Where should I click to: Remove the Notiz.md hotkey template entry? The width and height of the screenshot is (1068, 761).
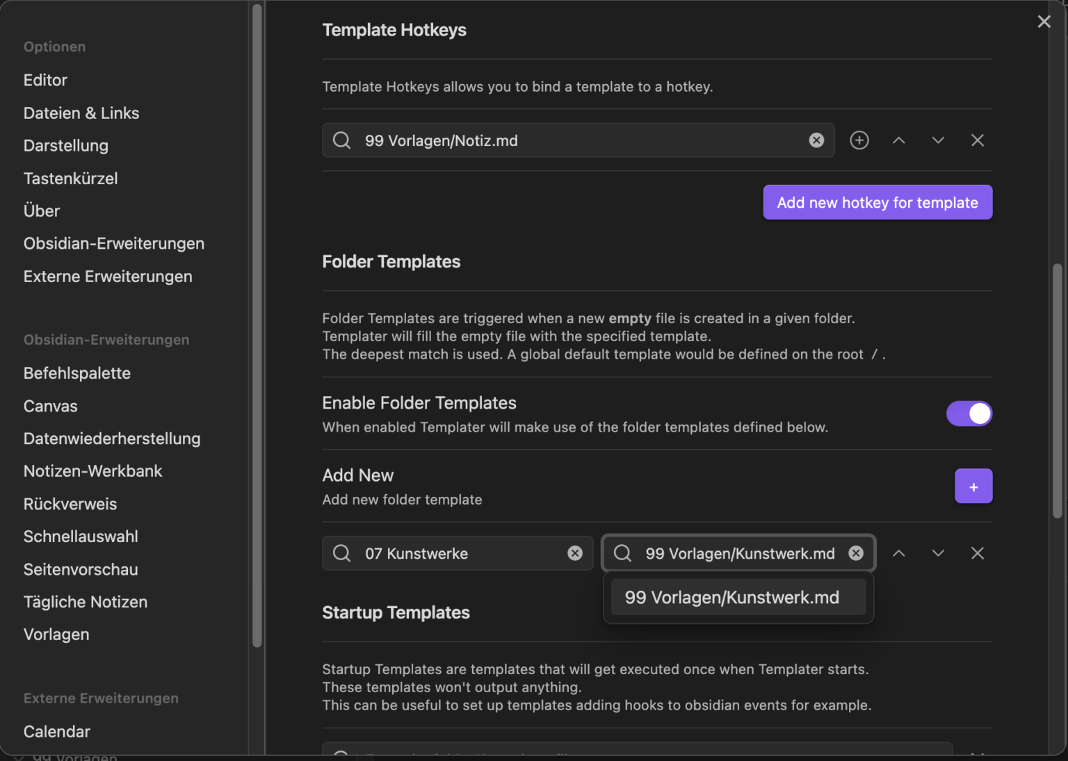[x=978, y=140]
